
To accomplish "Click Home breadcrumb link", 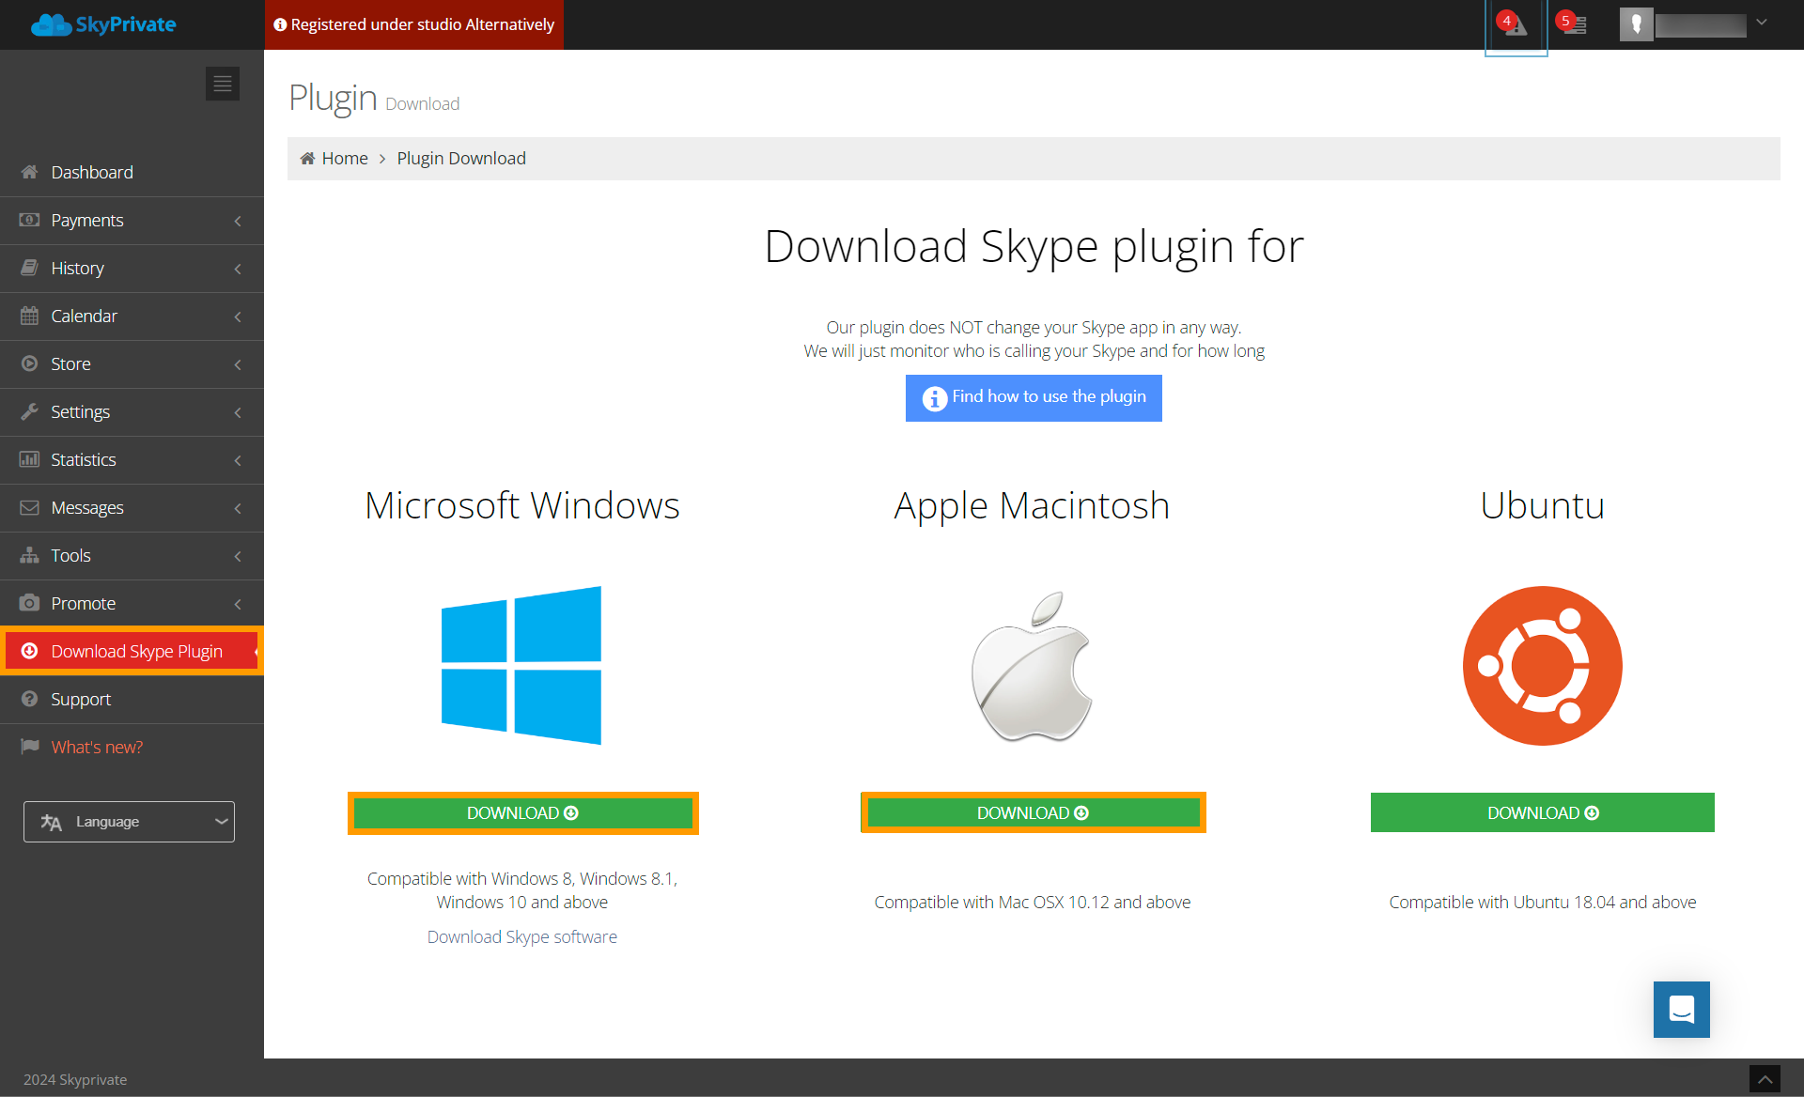I will point(344,158).
